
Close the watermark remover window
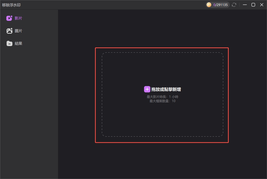[262, 5]
